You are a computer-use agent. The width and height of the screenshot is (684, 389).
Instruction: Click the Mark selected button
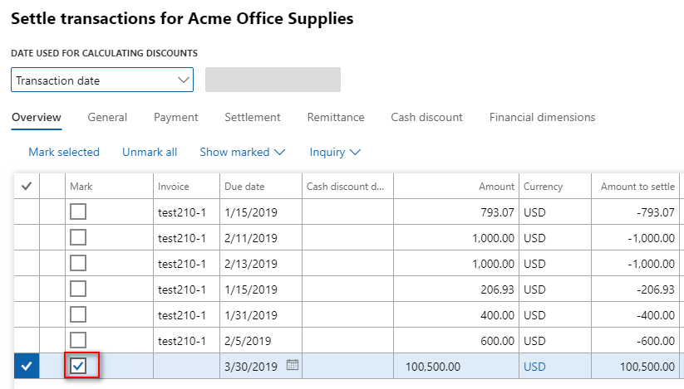64,153
